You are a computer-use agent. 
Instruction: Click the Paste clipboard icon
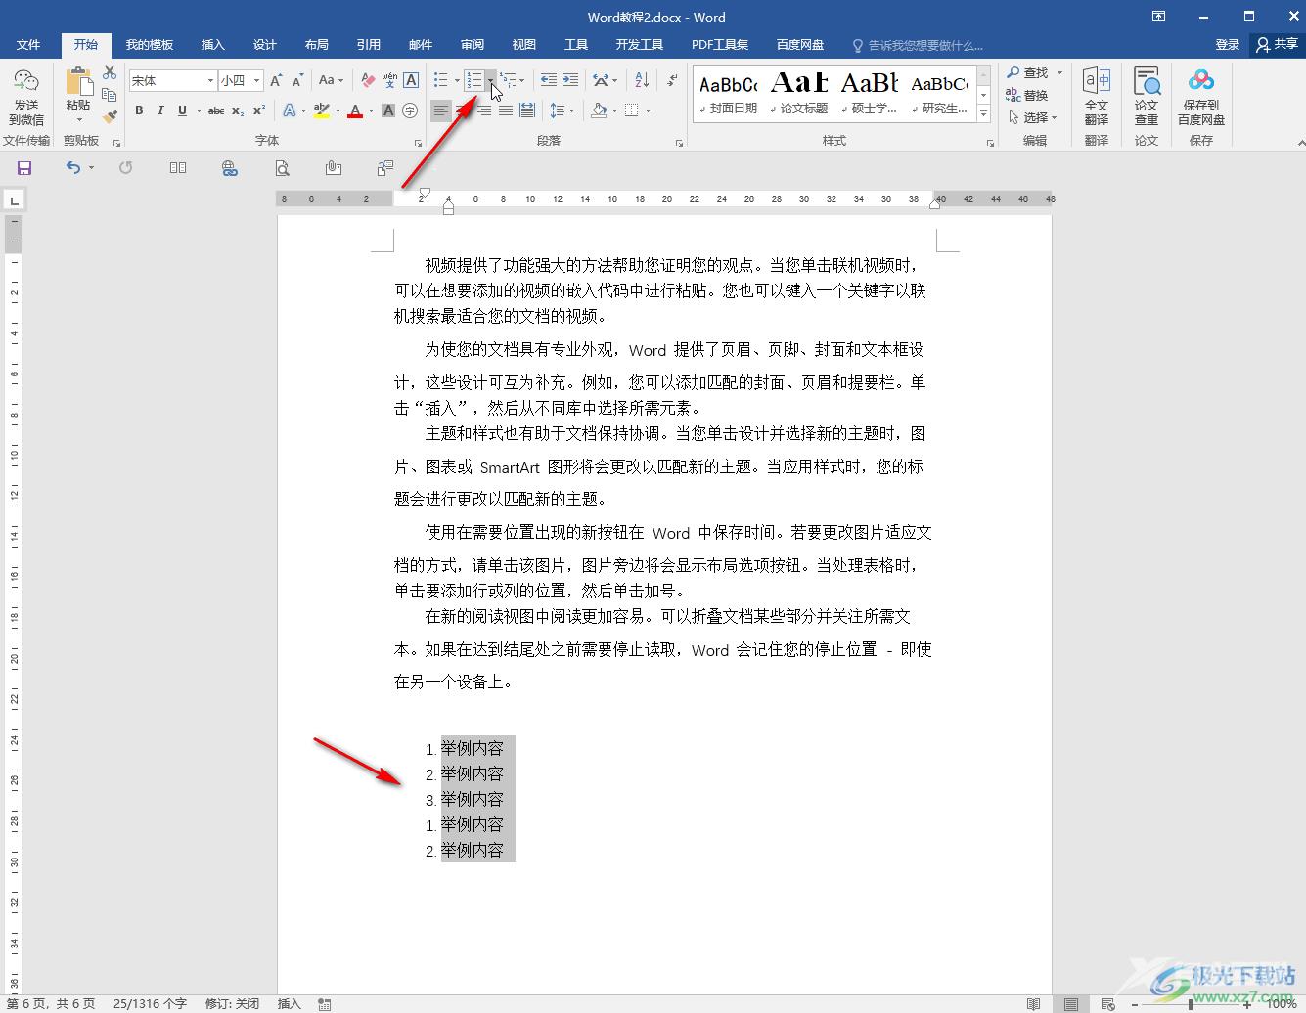click(x=78, y=82)
